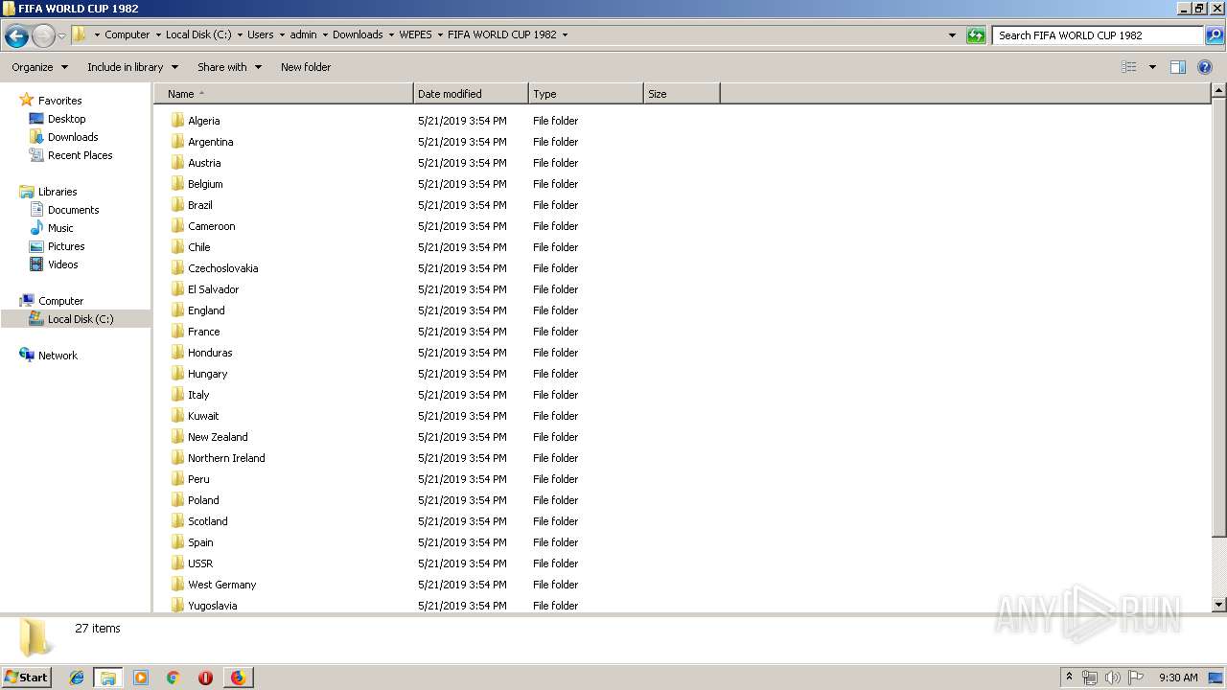Open the Videos library
Image resolution: width=1227 pixels, height=690 pixels.
point(62,264)
